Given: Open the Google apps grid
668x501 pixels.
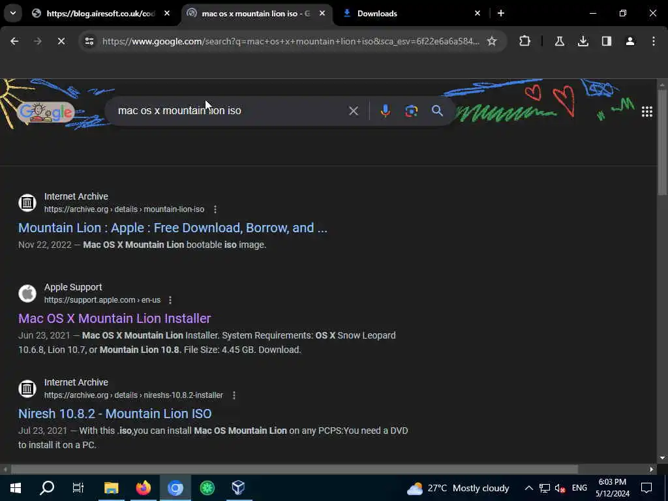Looking at the screenshot, I should [x=646, y=112].
